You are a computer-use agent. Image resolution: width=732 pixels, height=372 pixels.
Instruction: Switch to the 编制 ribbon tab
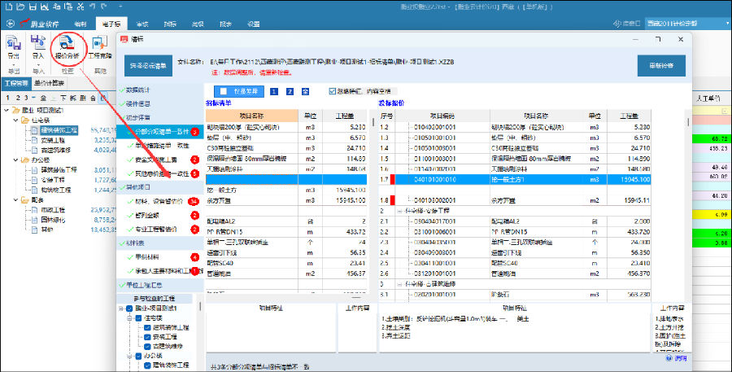(x=79, y=25)
